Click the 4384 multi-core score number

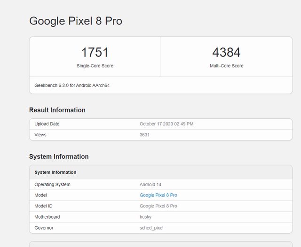tap(226, 52)
